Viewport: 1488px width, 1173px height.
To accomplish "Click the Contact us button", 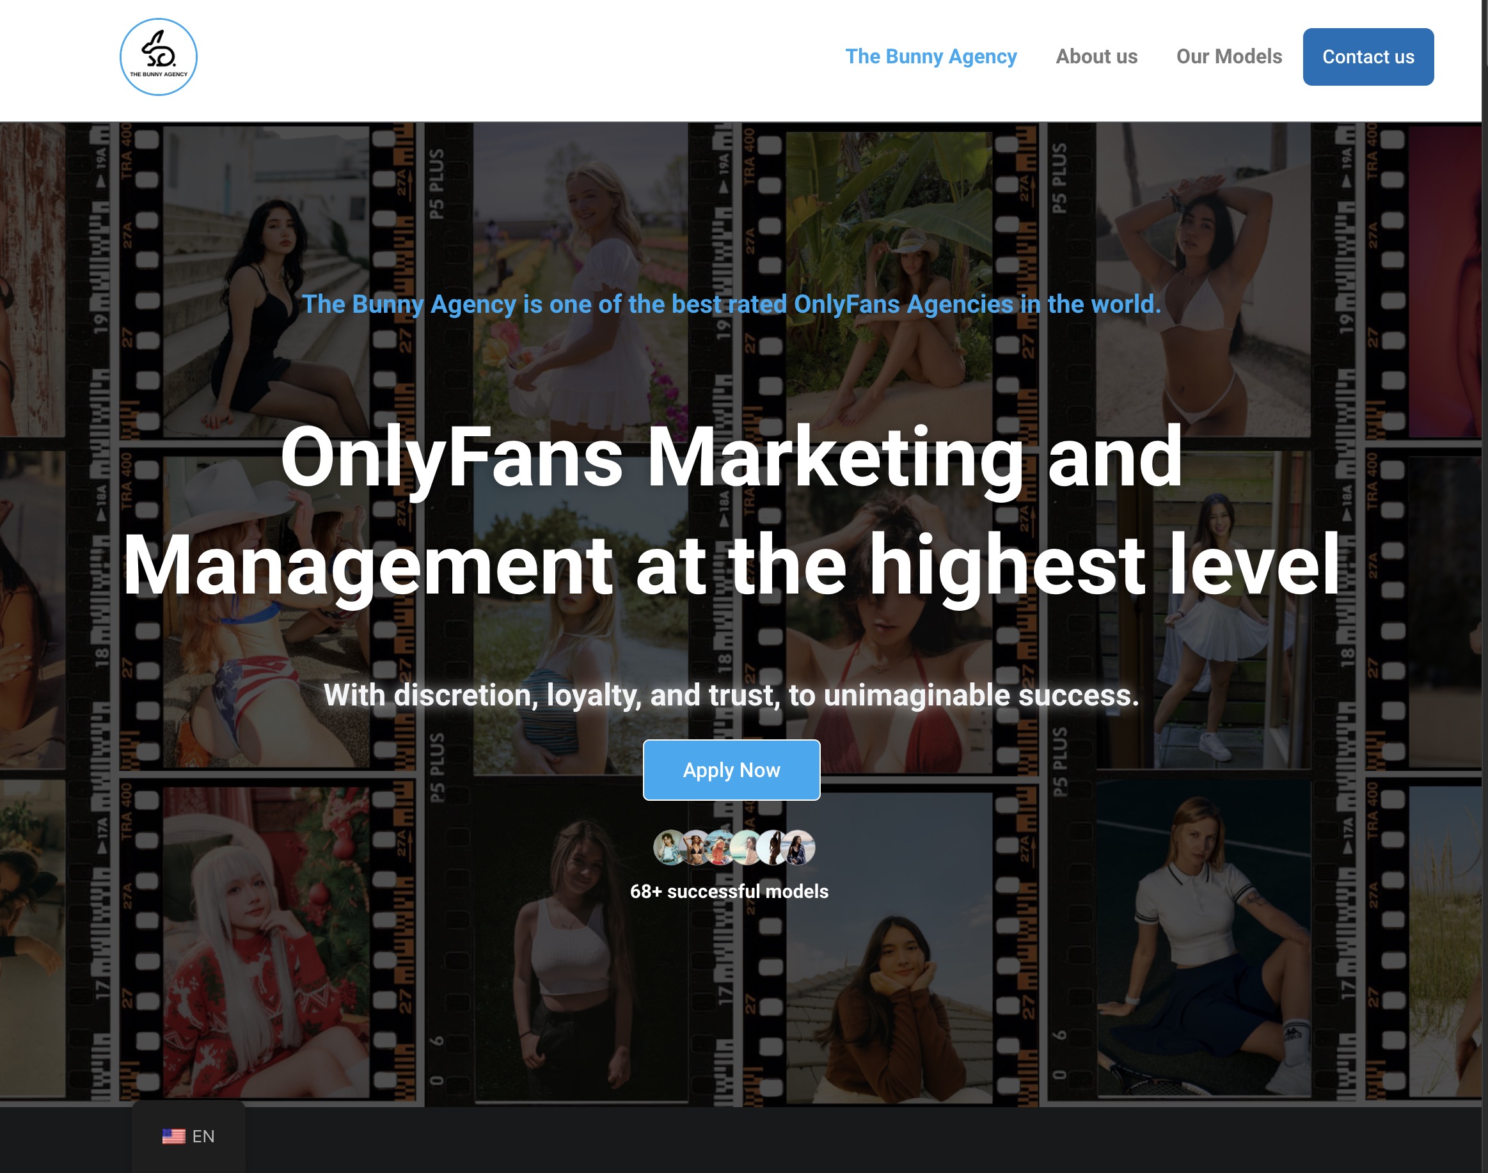I will pyautogui.click(x=1368, y=57).
